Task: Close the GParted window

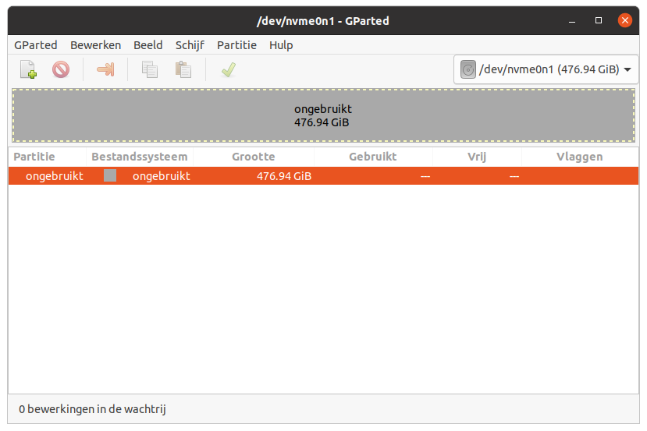Action: pyautogui.click(x=625, y=20)
